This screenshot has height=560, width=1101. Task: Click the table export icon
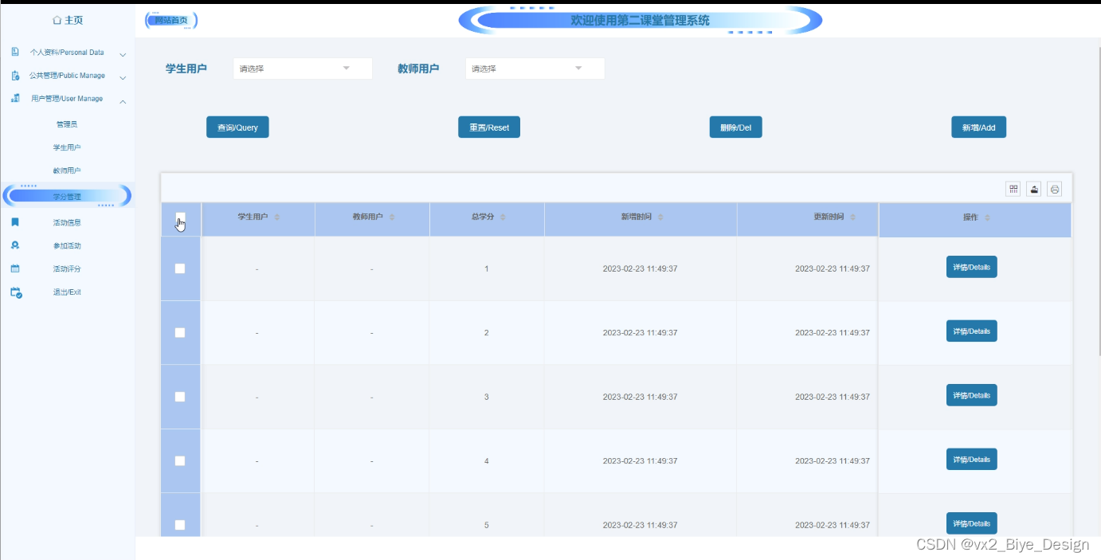[x=1034, y=189]
